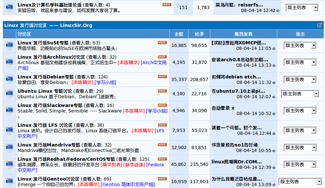Open the Mandriva row 版主列表 dropdown
The height and width of the screenshot is (188, 325).
(x=300, y=148)
